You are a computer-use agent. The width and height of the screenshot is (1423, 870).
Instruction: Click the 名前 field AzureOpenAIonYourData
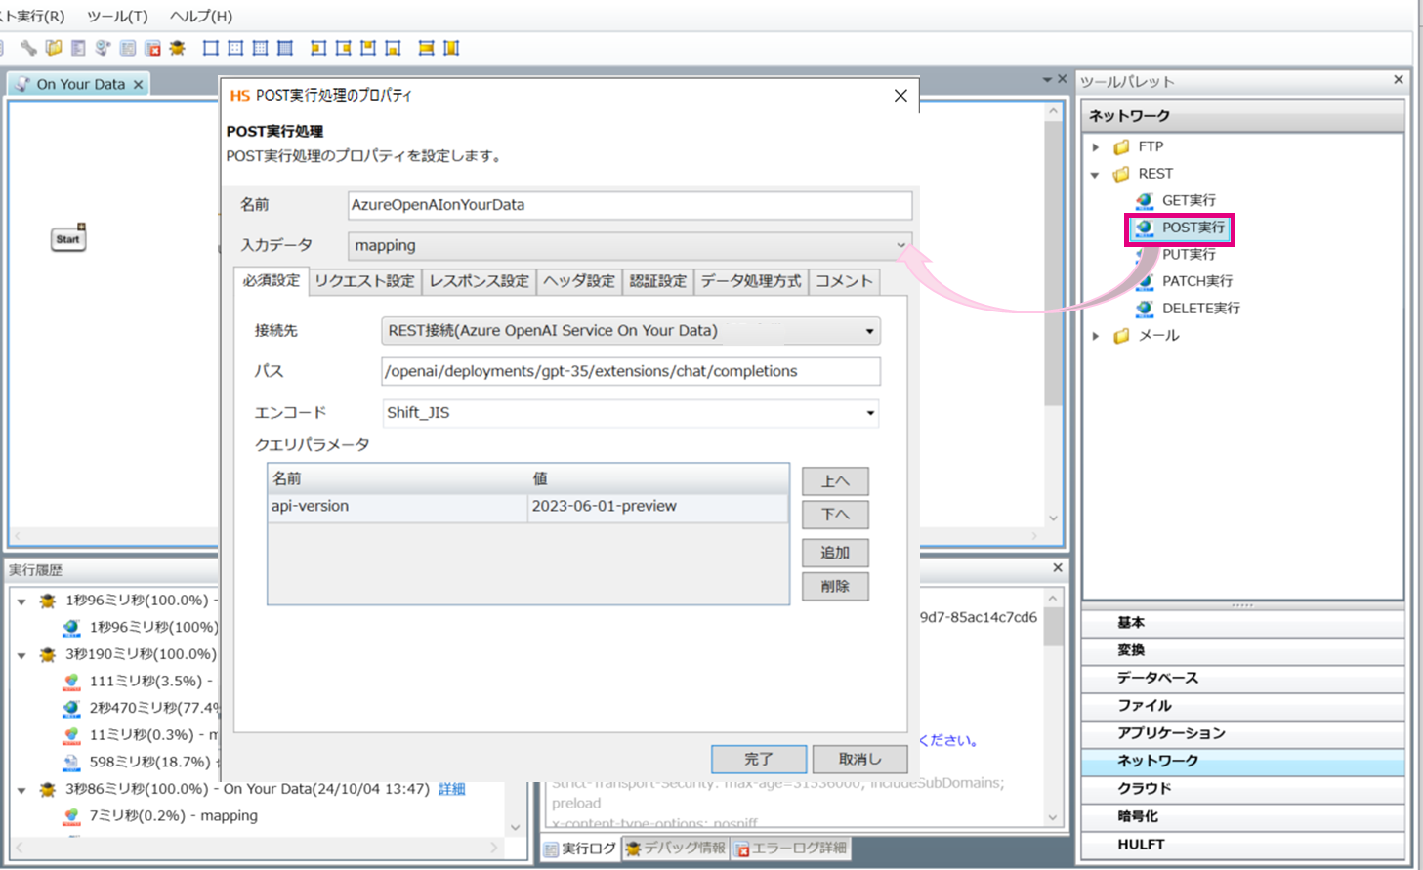pos(630,205)
